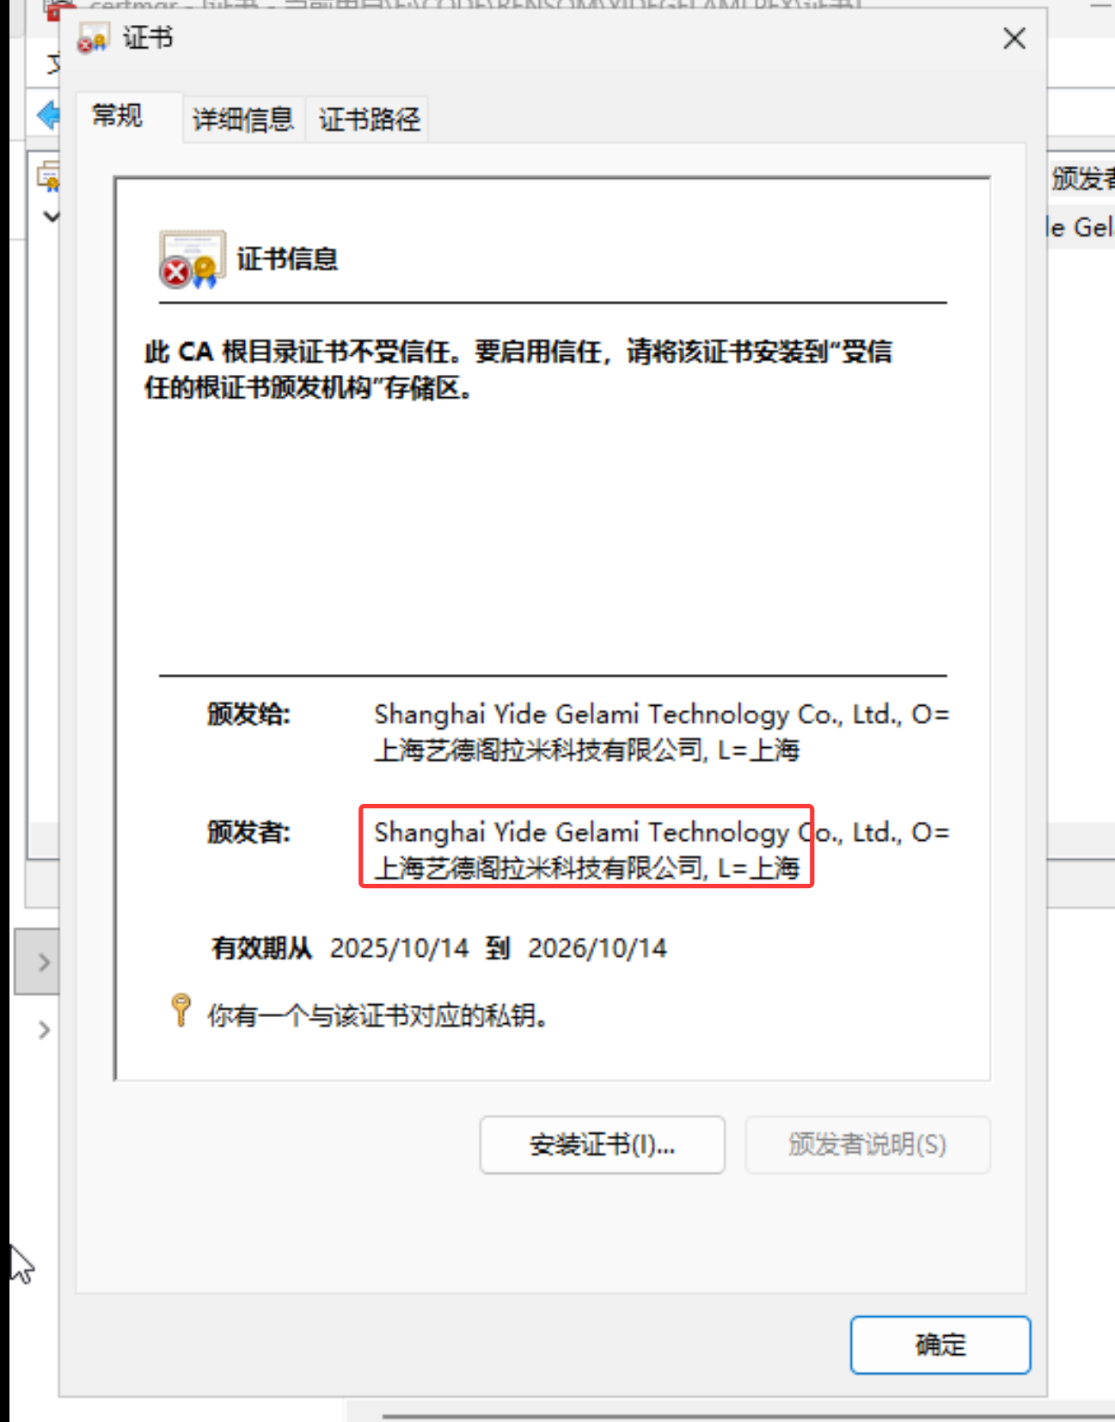Click the start date 2025/10/14

[x=400, y=948]
